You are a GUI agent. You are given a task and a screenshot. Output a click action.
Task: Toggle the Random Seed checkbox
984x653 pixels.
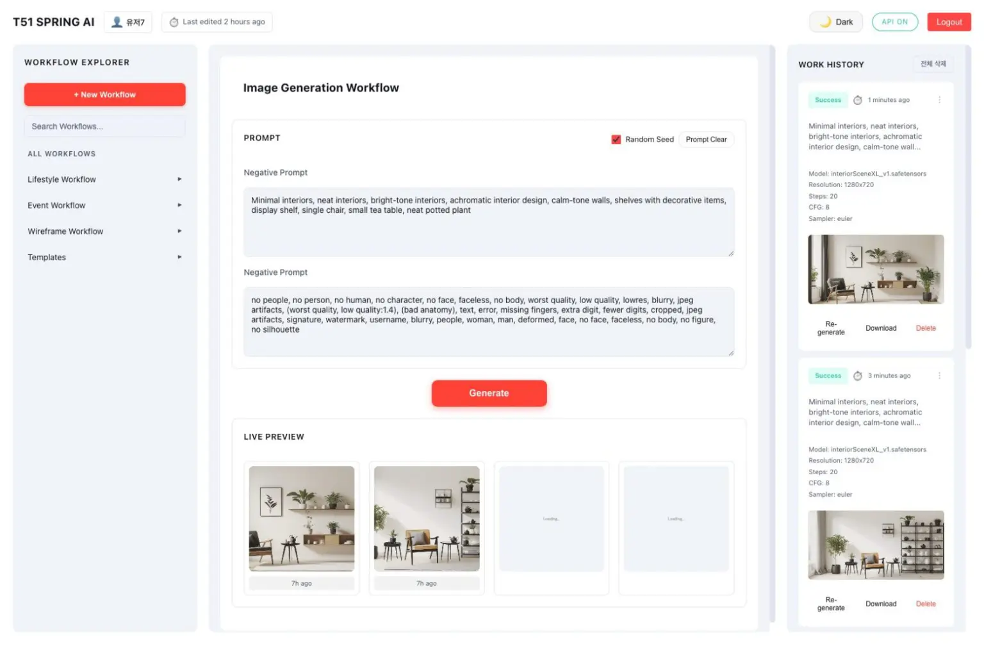[616, 140]
